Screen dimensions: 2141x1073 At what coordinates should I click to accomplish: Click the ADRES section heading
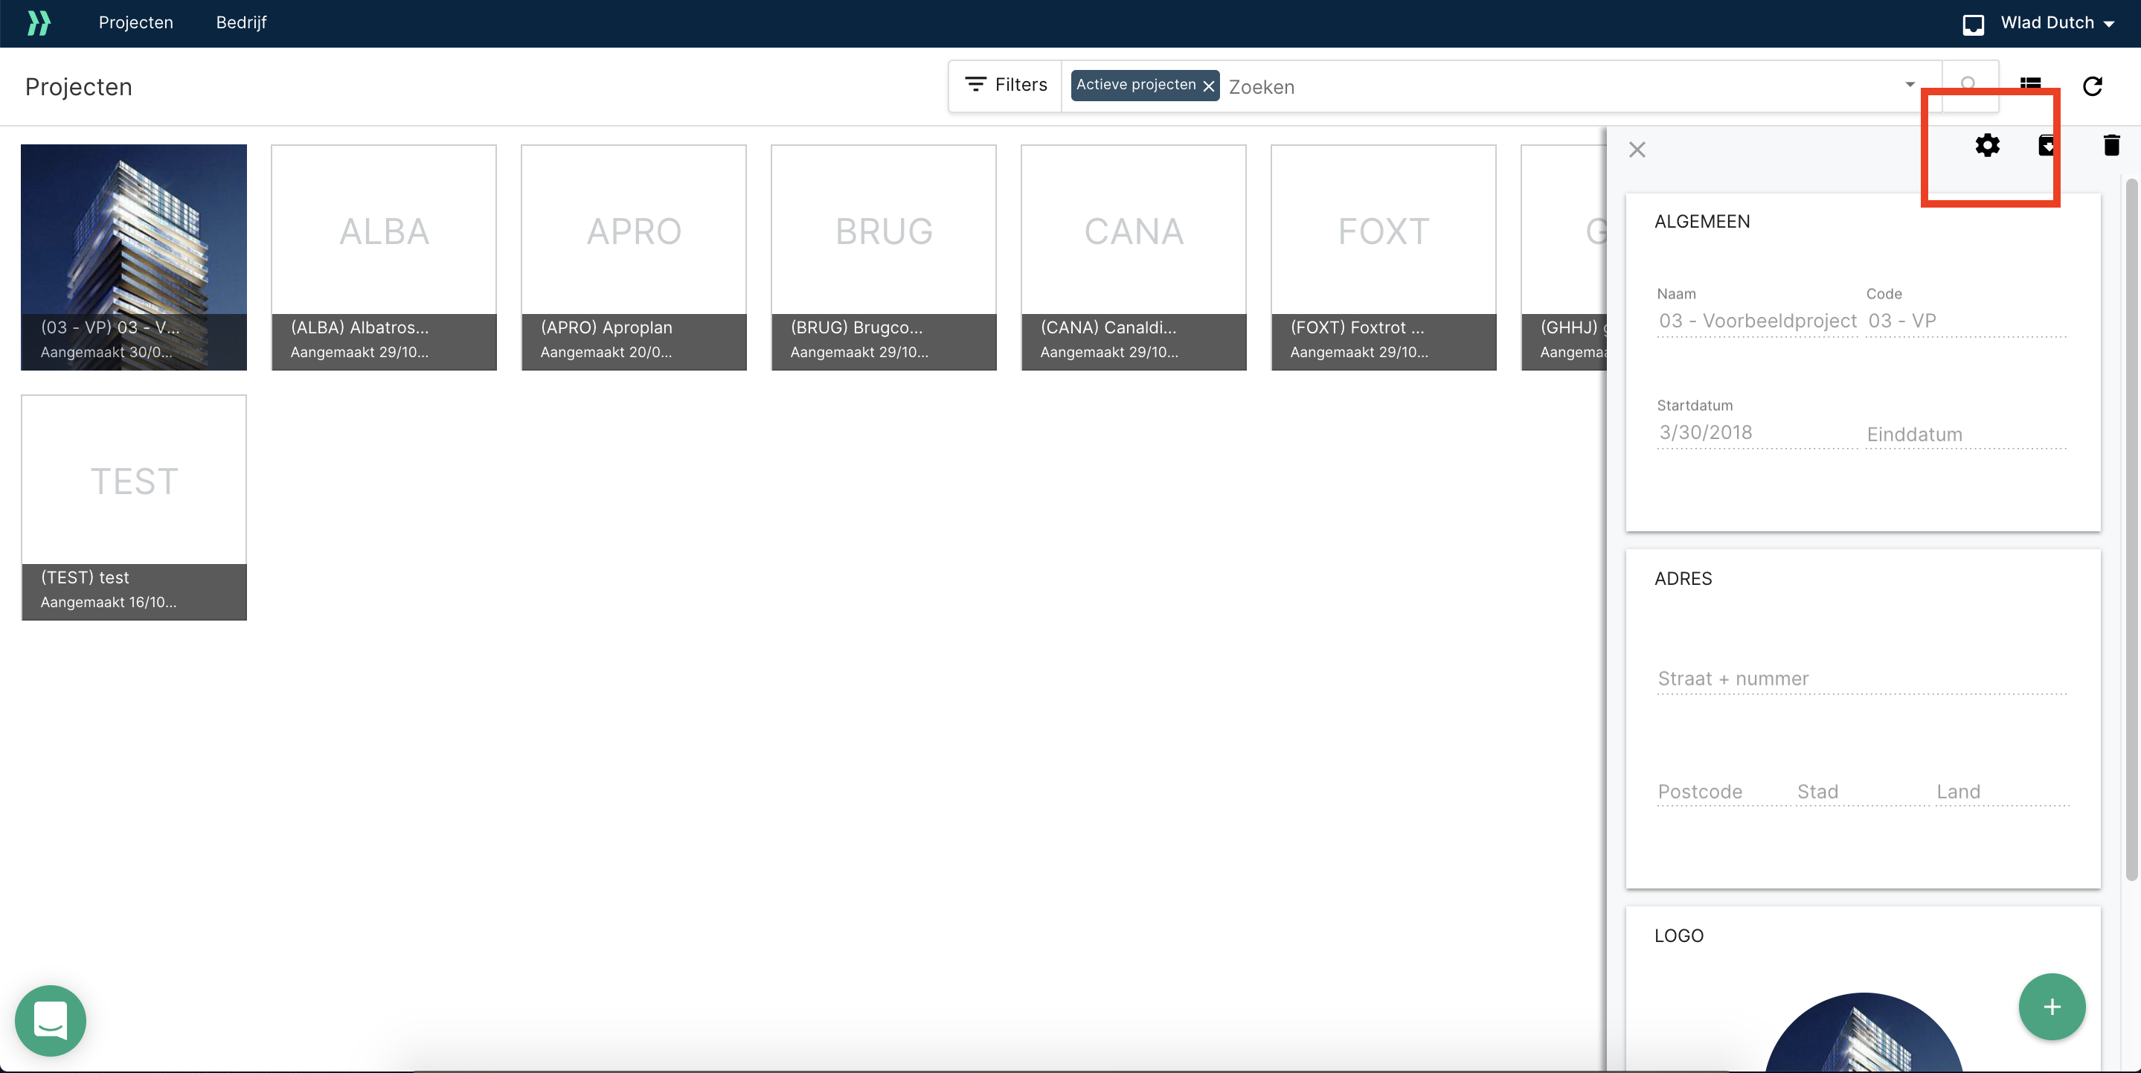(1683, 578)
